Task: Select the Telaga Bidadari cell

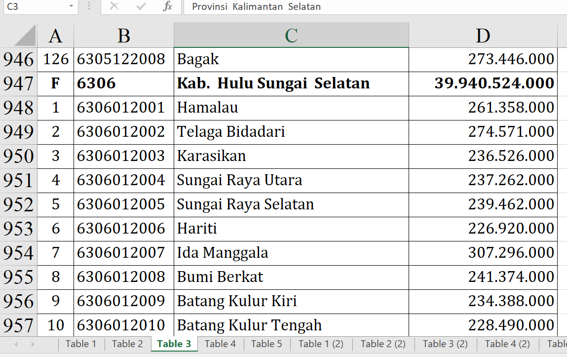Action: 291,132
